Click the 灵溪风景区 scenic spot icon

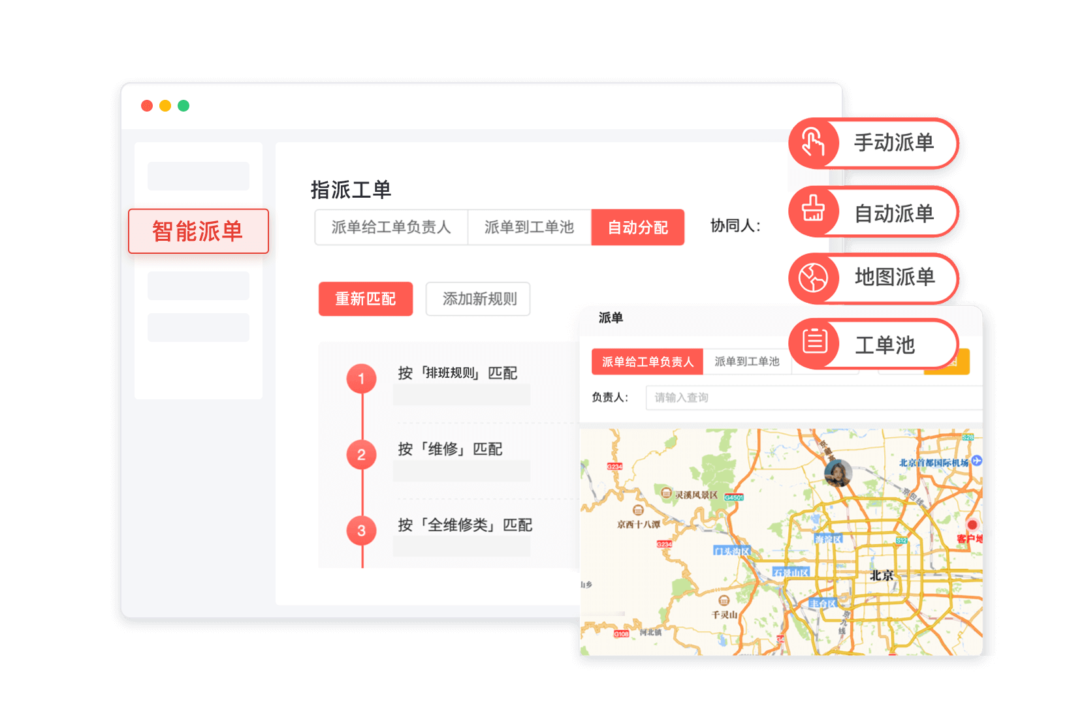click(666, 493)
